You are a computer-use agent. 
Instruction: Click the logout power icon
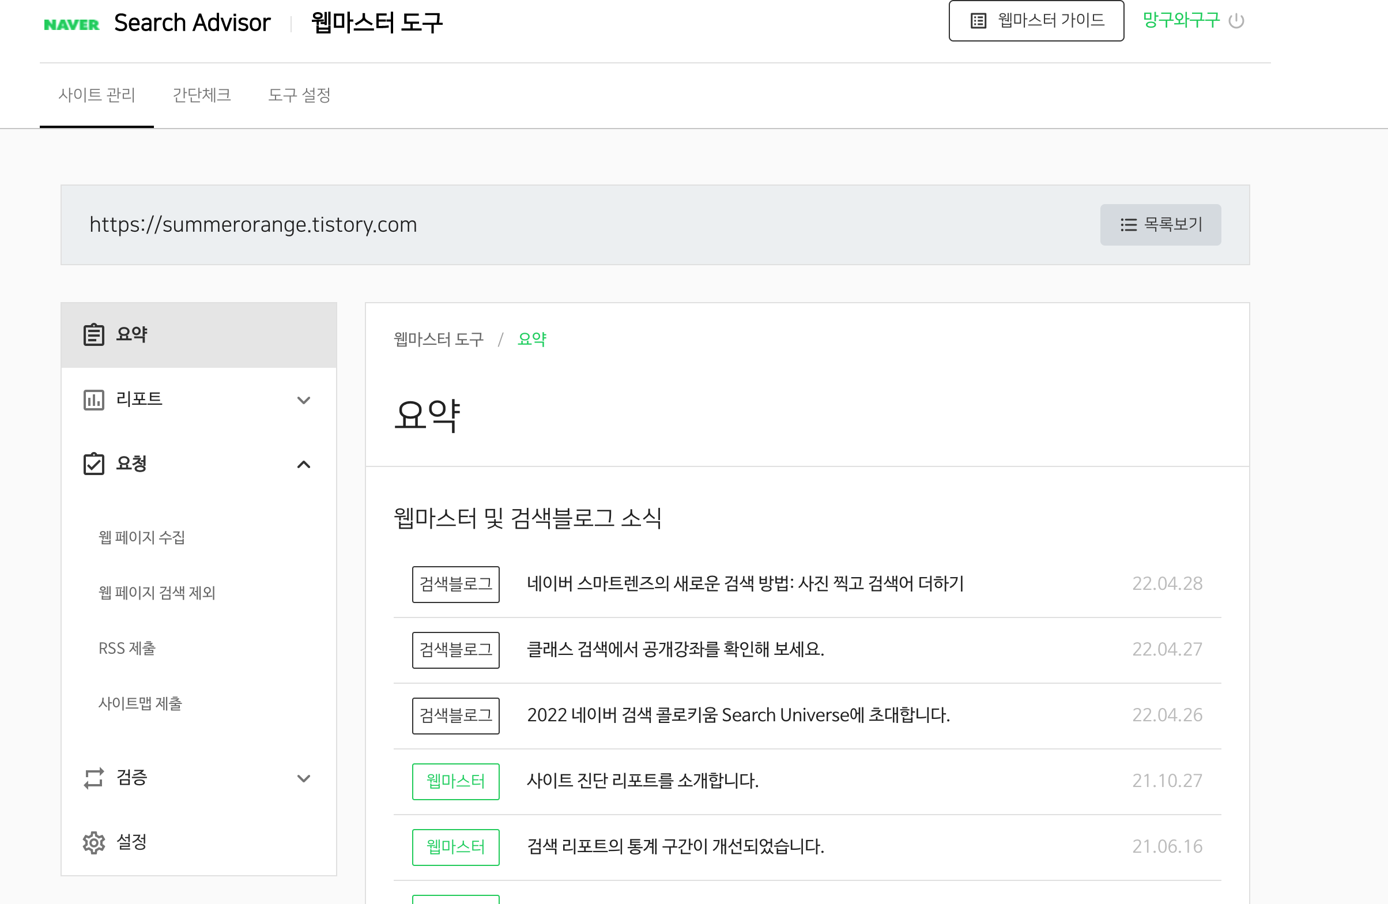click(1236, 21)
